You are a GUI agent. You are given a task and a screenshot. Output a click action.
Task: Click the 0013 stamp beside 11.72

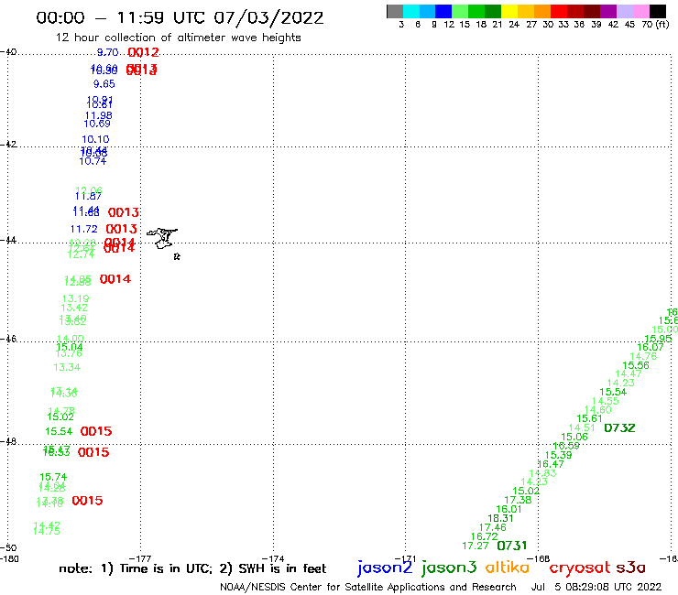tap(122, 229)
